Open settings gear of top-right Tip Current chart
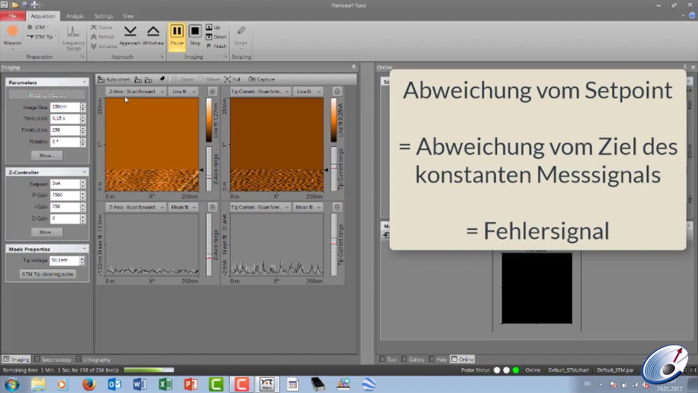Image resolution: width=698 pixels, height=393 pixels. 337,91
